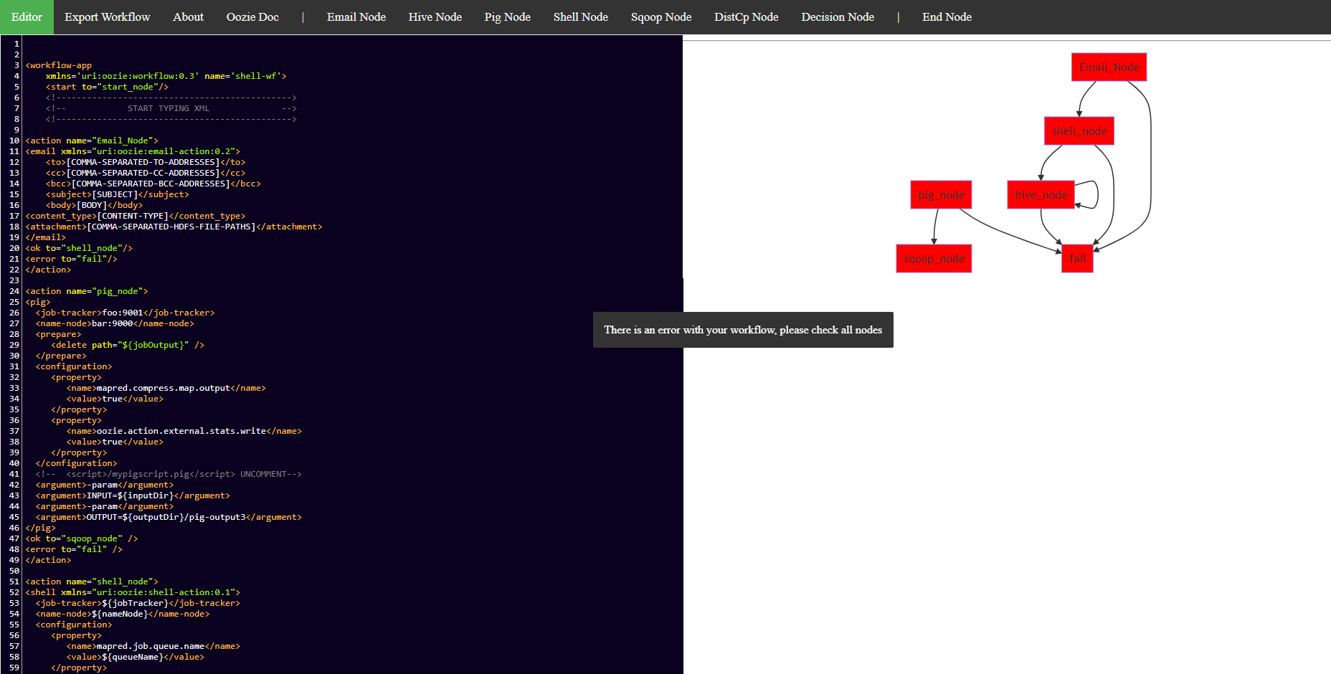Click the name-node bar:9000 line
1331x674 pixels.
point(115,323)
